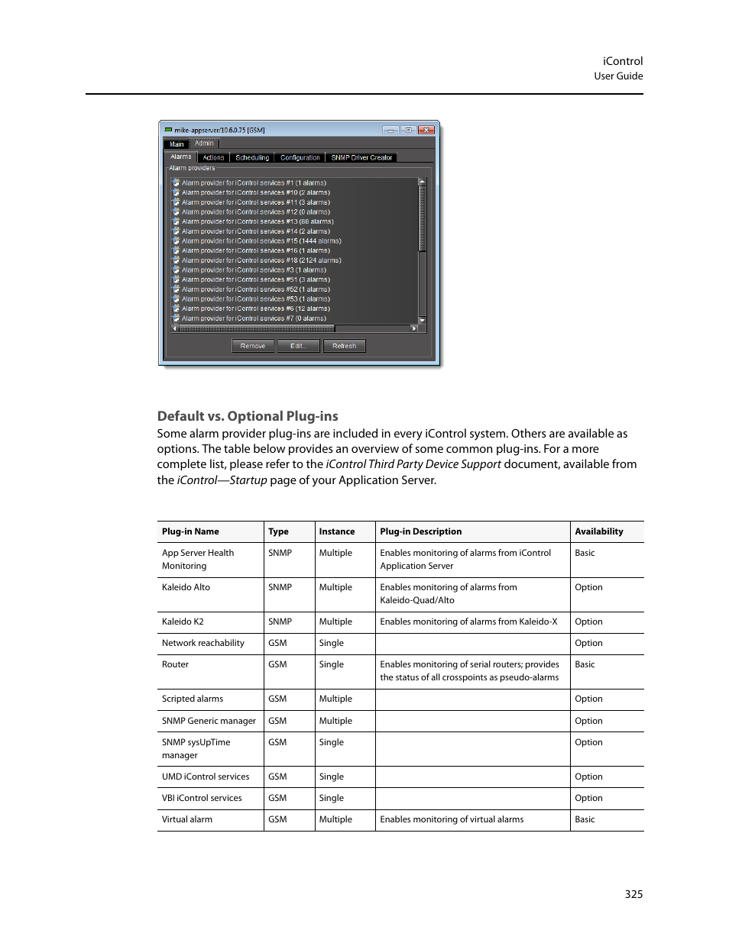This screenshot has width=729, height=943.
Task: Click the plug-in icon for services #10
Action: click(x=176, y=192)
